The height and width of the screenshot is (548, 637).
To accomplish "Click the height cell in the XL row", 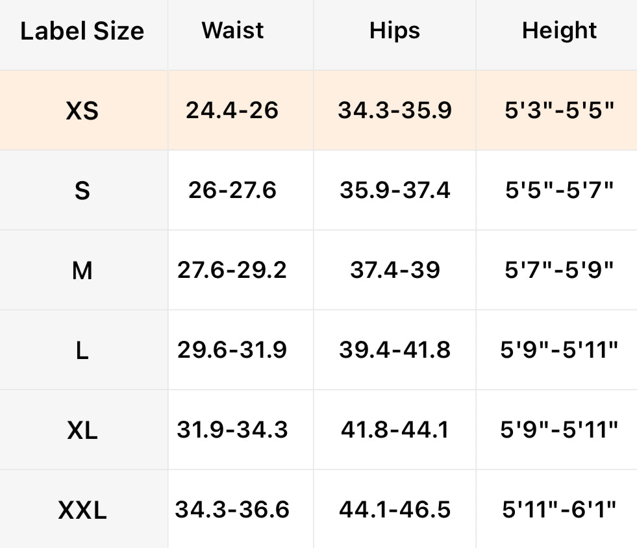I will (x=559, y=430).
